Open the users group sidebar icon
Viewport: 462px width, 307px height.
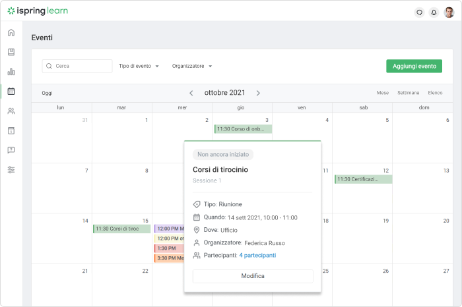(x=11, y=111)
